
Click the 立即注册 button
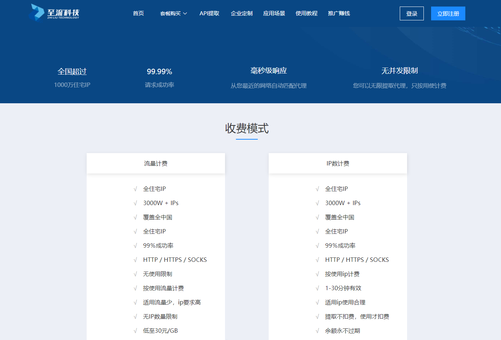448,13
